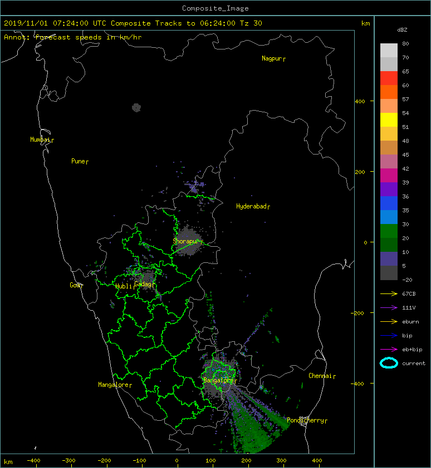This screenshot has height=468, width=431.
Task: Pick the light gray 80 dBZ swatch
Action: click(389, 50)
